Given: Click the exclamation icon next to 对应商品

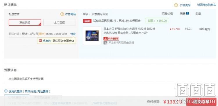Looking at the screenshot, I should (x=62, y=14).
